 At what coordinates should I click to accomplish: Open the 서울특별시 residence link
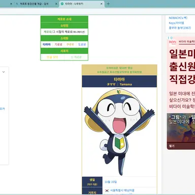pos(122,190)
